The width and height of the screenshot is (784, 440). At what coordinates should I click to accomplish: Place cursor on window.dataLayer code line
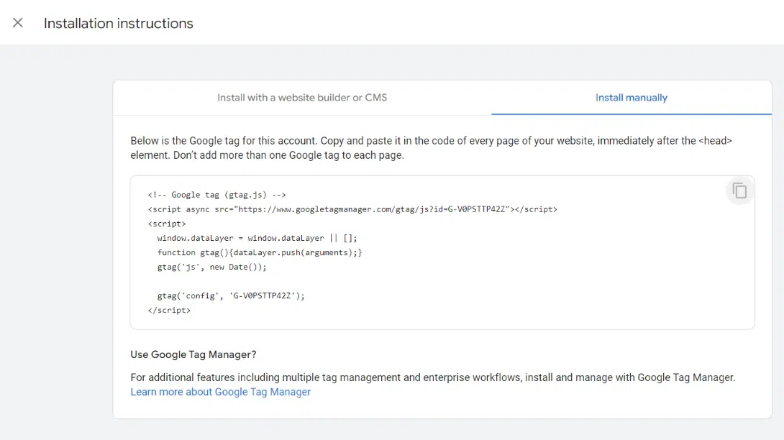(257, 238)
